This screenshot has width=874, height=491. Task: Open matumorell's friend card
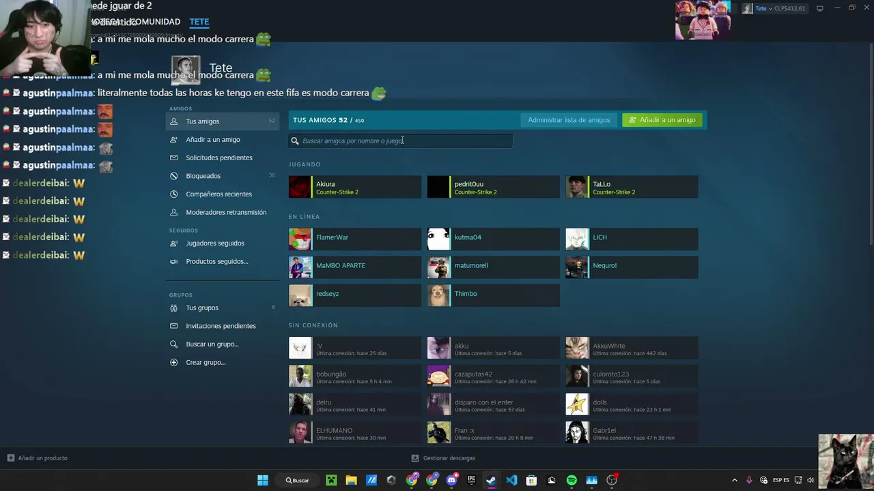[x=494, y=267]
